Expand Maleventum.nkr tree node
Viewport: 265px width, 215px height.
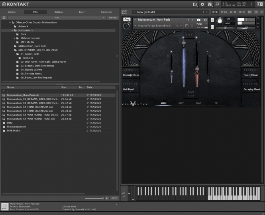tap(14, 38)
